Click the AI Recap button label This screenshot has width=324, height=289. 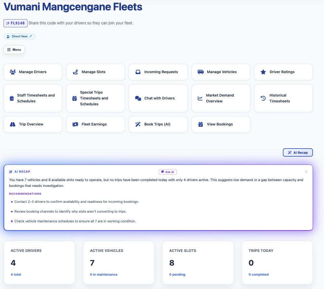pyautogui.click(x=301, y=153)
